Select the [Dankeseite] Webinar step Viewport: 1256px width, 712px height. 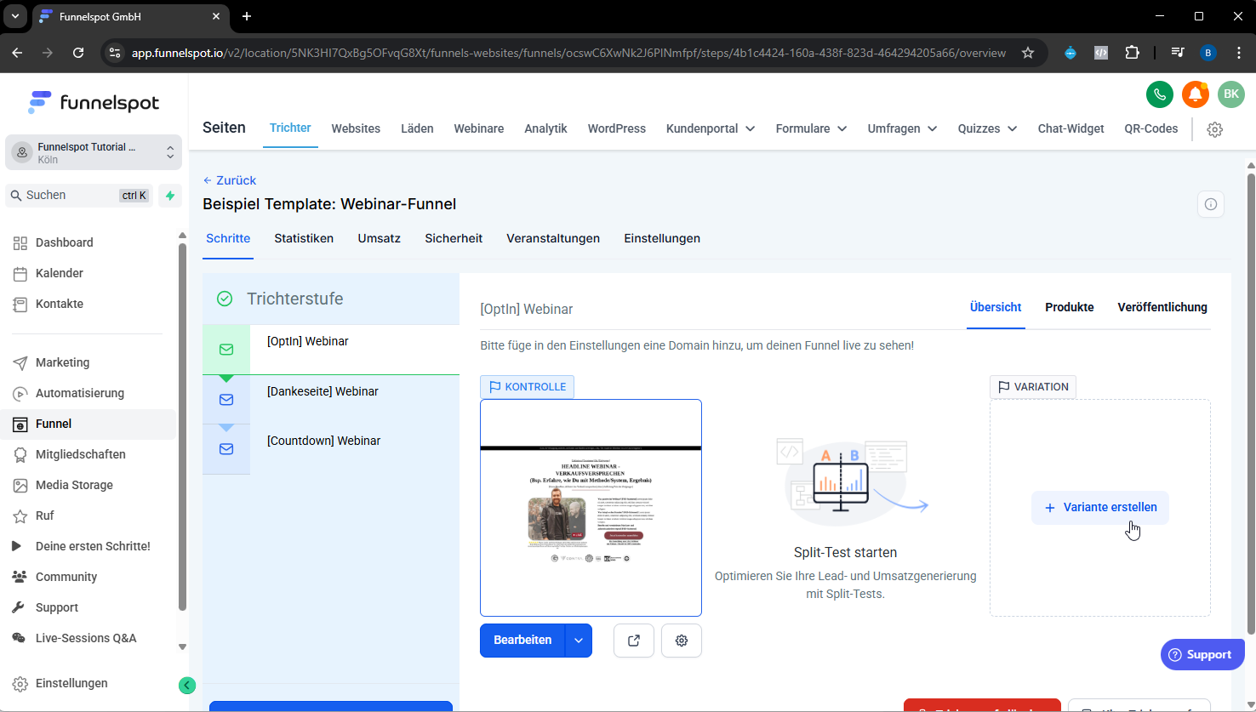tap(331, 399)
